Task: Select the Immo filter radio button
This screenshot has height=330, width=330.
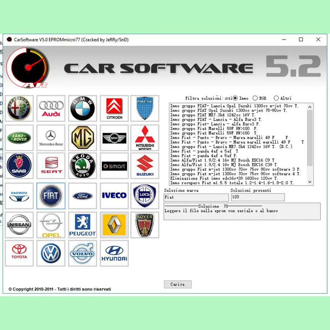Action: pyautogui.click(x=235, y=98)
